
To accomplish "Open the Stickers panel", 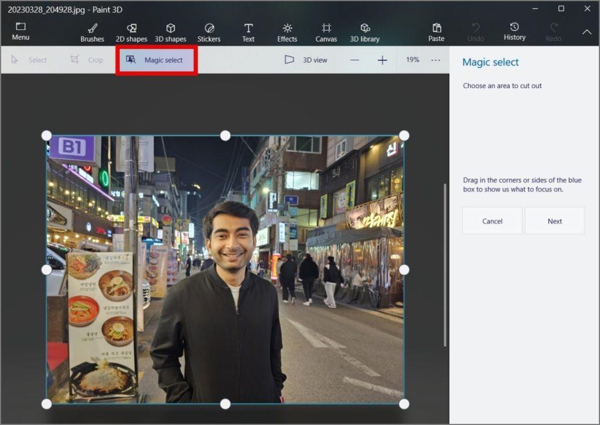I will [209, 33].
